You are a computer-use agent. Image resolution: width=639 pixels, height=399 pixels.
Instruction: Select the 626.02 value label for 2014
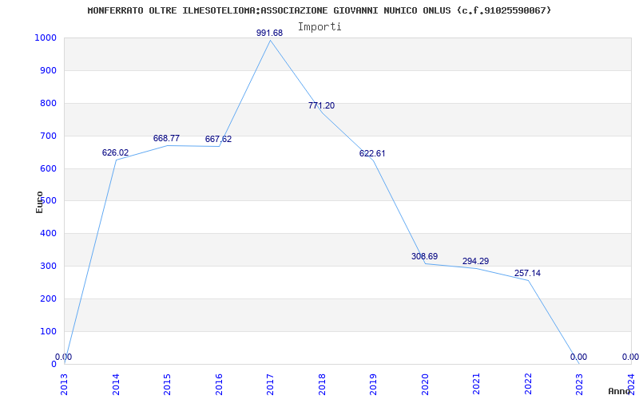coord(115,152)
